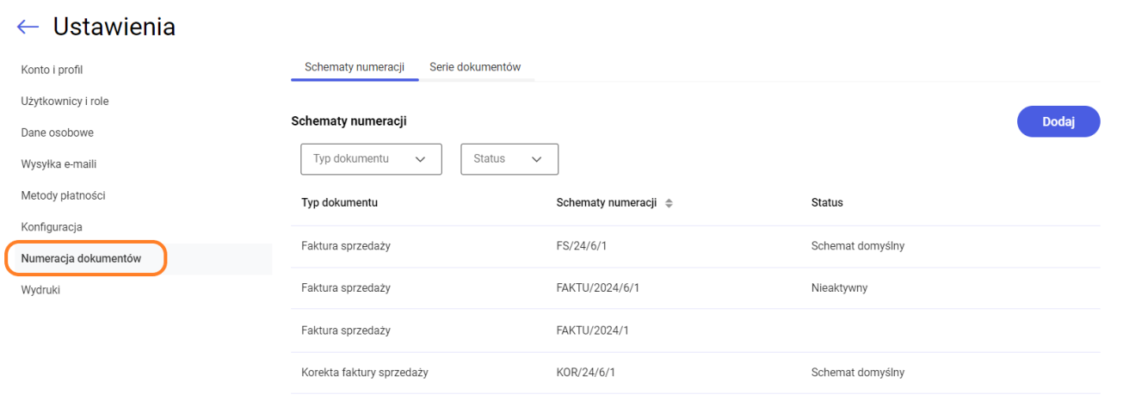
Task: Click the Typ dokumentu column header
Action: [339, 203]
